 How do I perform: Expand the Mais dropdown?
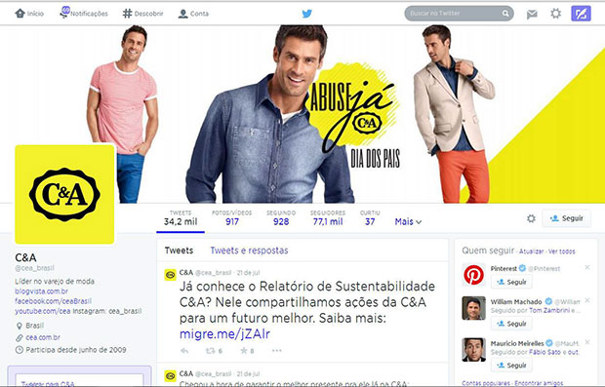pos(408,221)
